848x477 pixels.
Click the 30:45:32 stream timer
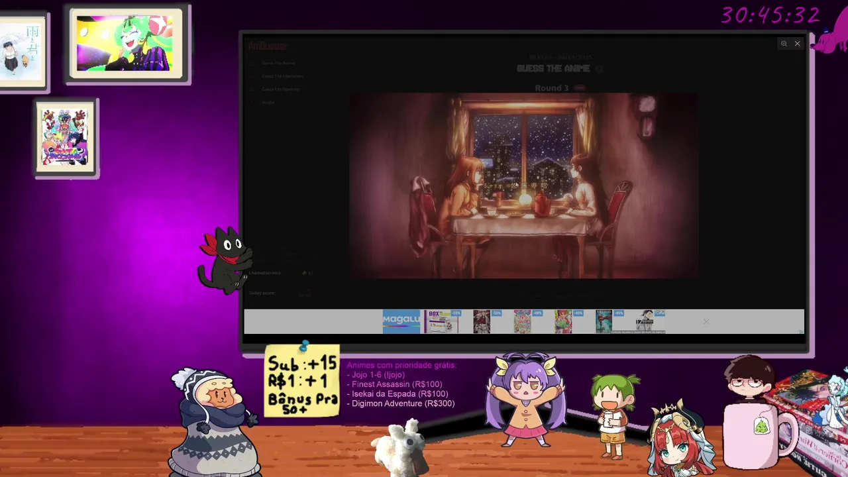pyautogui.click(x=770, y=15)
